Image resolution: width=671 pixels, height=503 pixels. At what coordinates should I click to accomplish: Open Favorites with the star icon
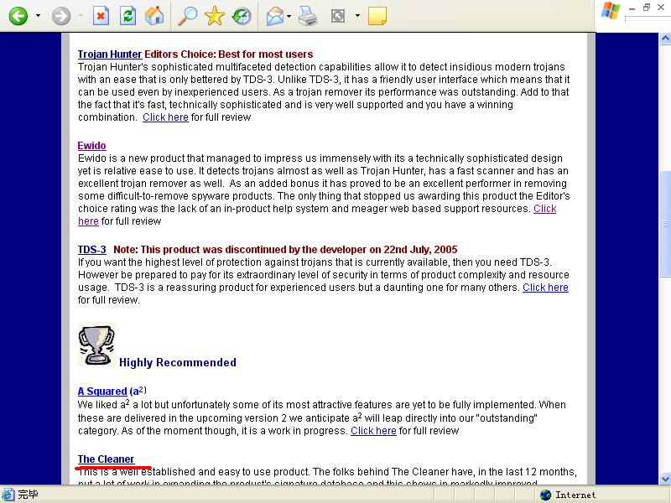(x=215, y=16)
